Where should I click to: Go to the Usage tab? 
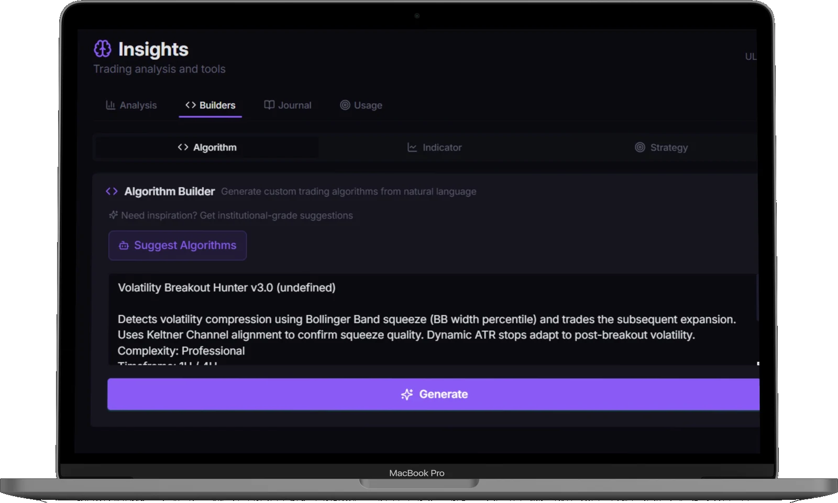click(361, 105)
